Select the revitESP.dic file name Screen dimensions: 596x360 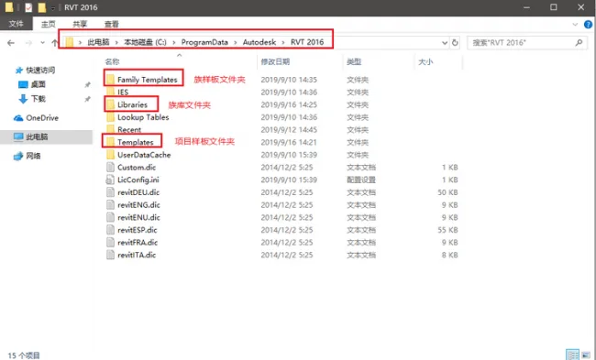[137, 230]
